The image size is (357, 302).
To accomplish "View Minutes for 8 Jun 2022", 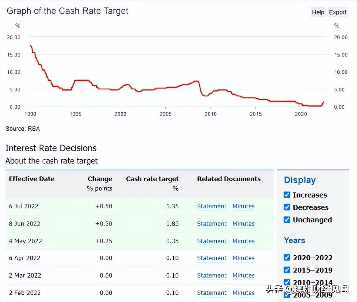I will 243,224.
